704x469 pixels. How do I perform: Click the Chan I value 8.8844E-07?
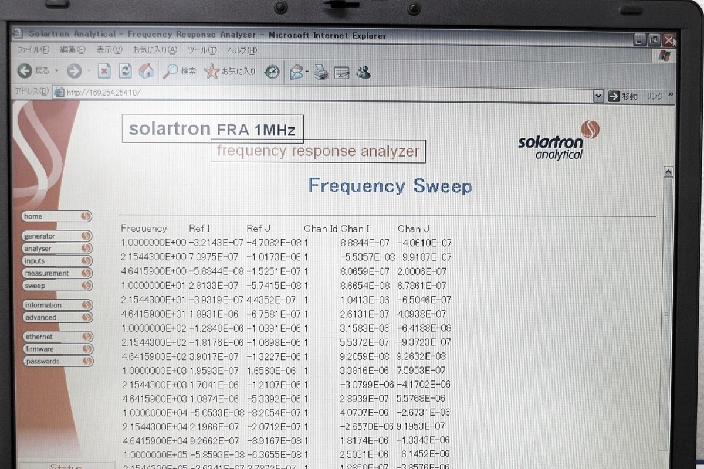tap(364, 243)
